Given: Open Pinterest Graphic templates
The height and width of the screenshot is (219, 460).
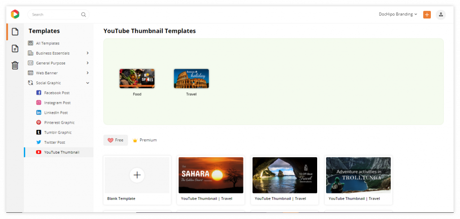Looking at the screenshot, I should (59, 123).
